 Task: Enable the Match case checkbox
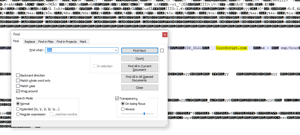click(x=18, y=86)
